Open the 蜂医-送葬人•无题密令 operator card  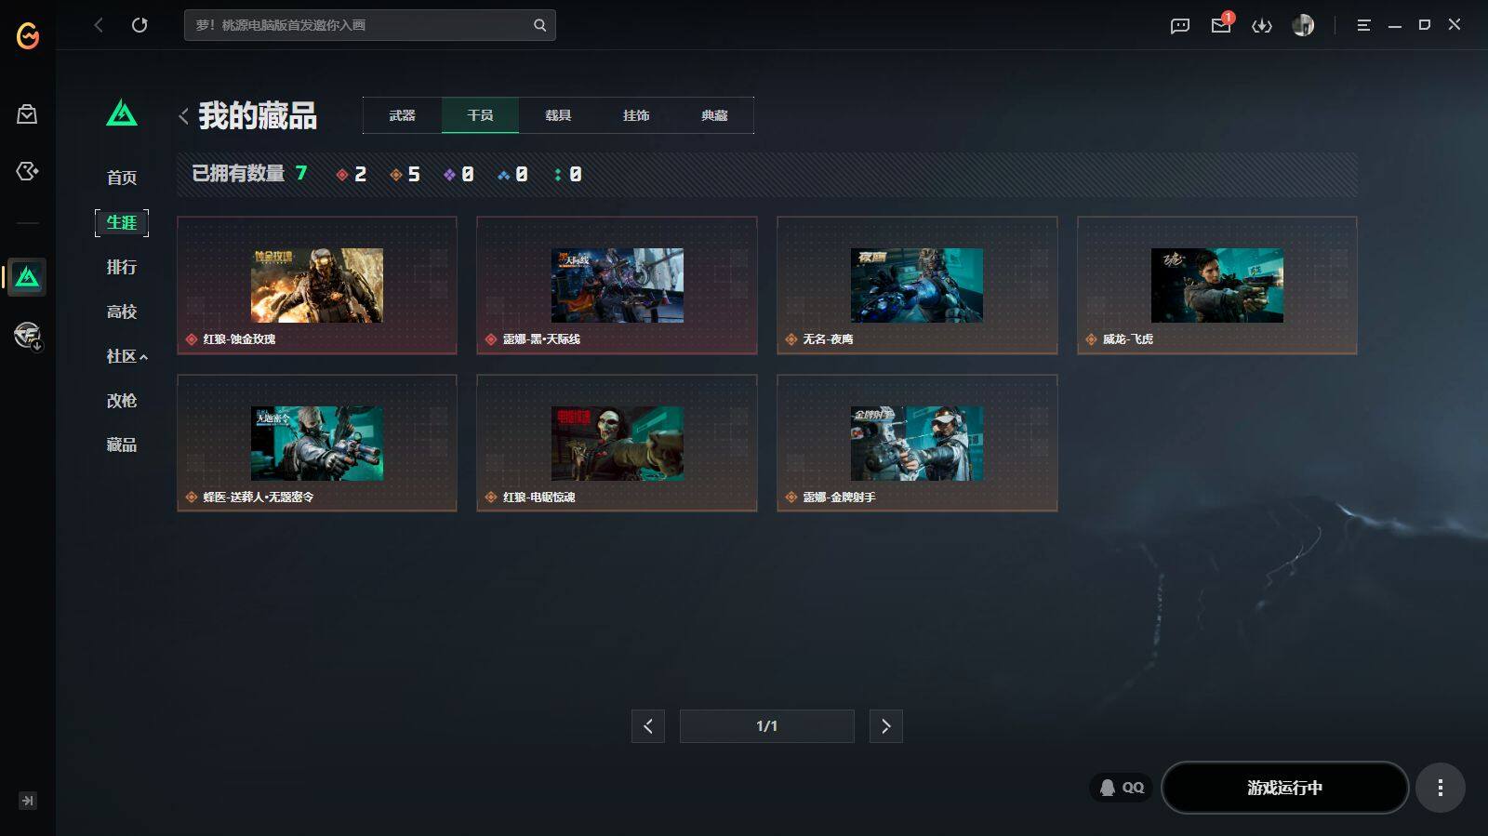coord(317,443)
